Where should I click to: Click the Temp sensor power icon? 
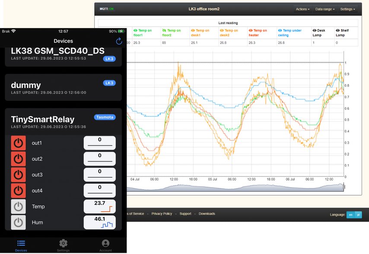point(18,207)
